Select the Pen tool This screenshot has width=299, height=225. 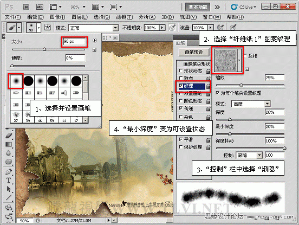click(x=8, y=171)
